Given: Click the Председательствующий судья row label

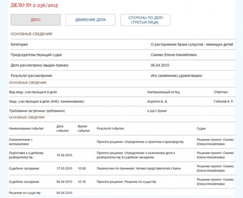Looking at the screenshot, I should point(36,55).
